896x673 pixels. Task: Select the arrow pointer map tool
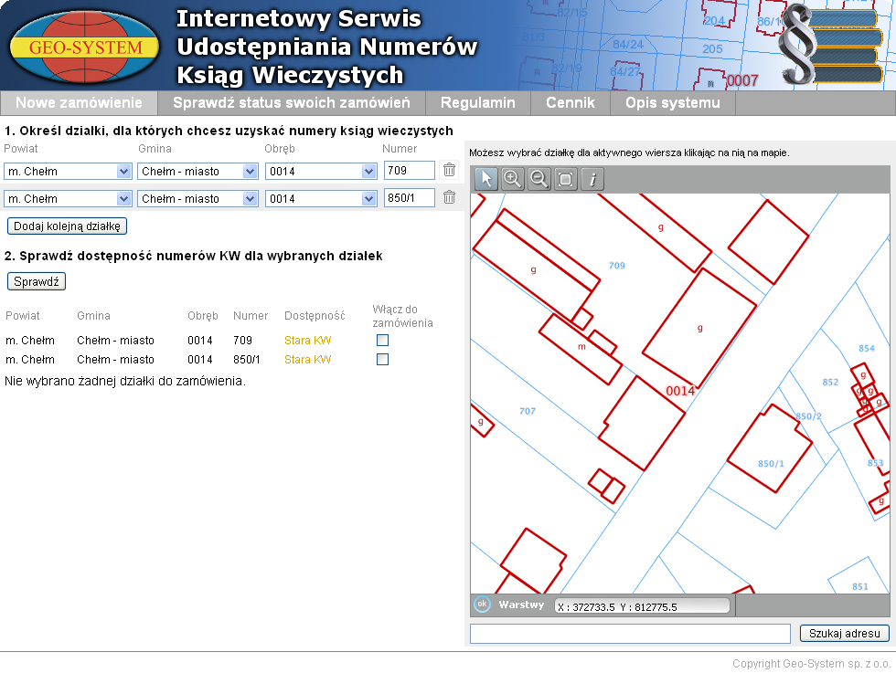click(x=486, y=179)
